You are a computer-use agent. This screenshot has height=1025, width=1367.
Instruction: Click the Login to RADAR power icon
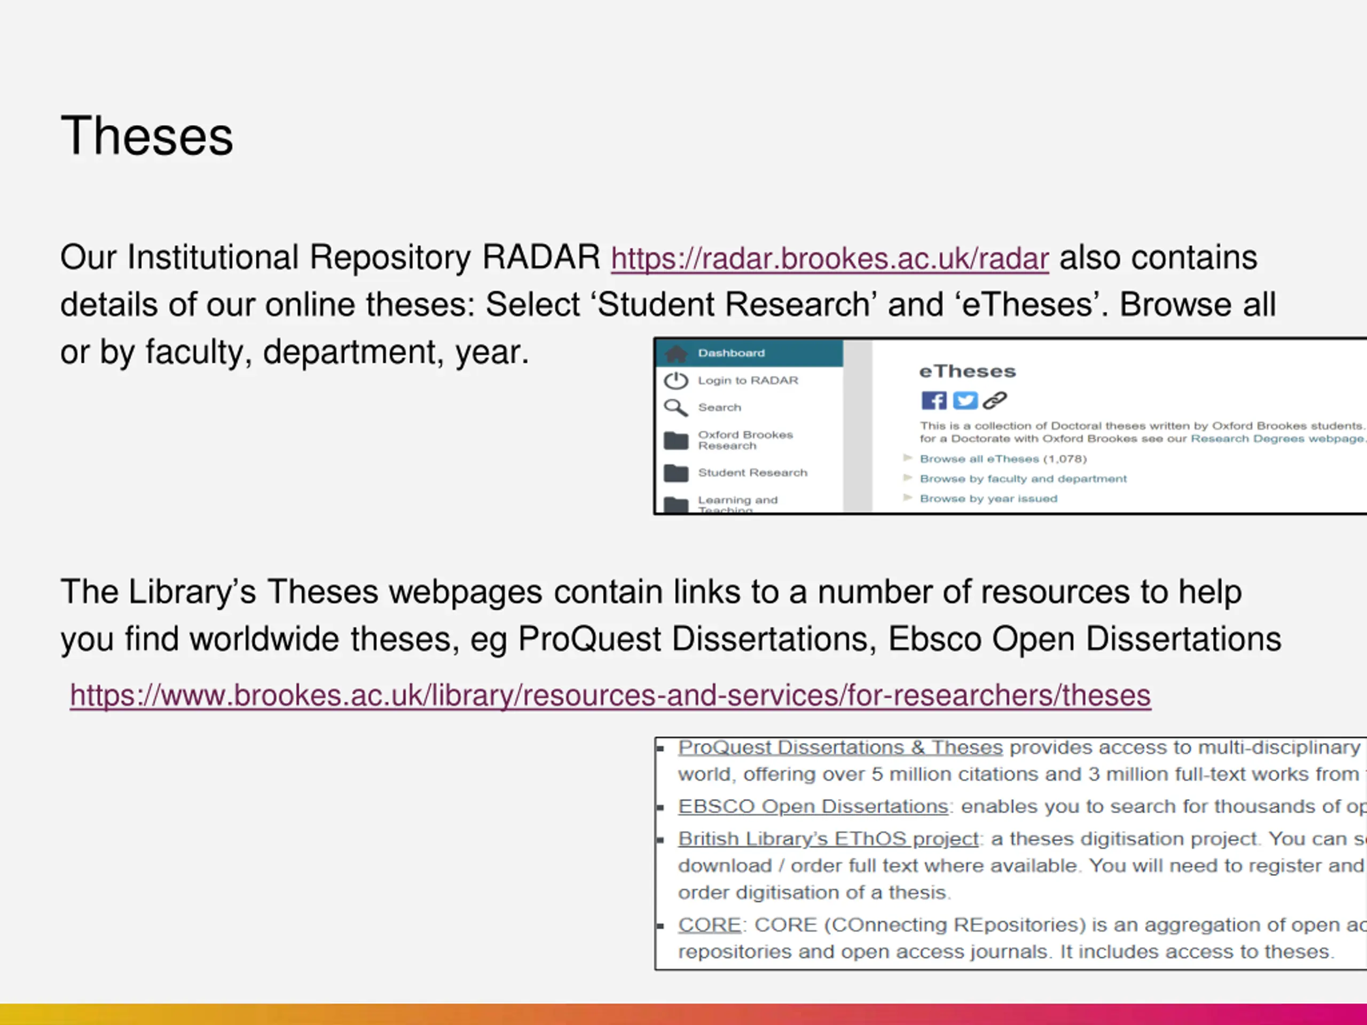pyautogui.click(x=676, y=381)
